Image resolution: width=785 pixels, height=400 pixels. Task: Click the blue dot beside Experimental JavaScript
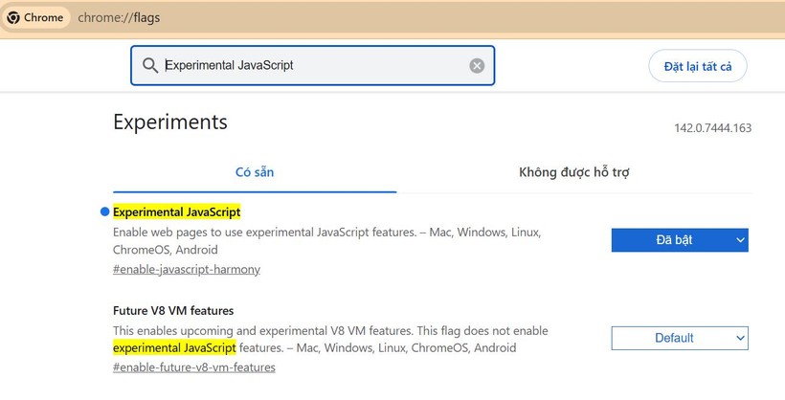tap(104, 212)
